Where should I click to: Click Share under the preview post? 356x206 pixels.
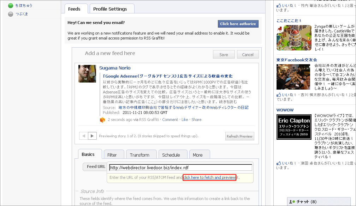click(196, 120)
